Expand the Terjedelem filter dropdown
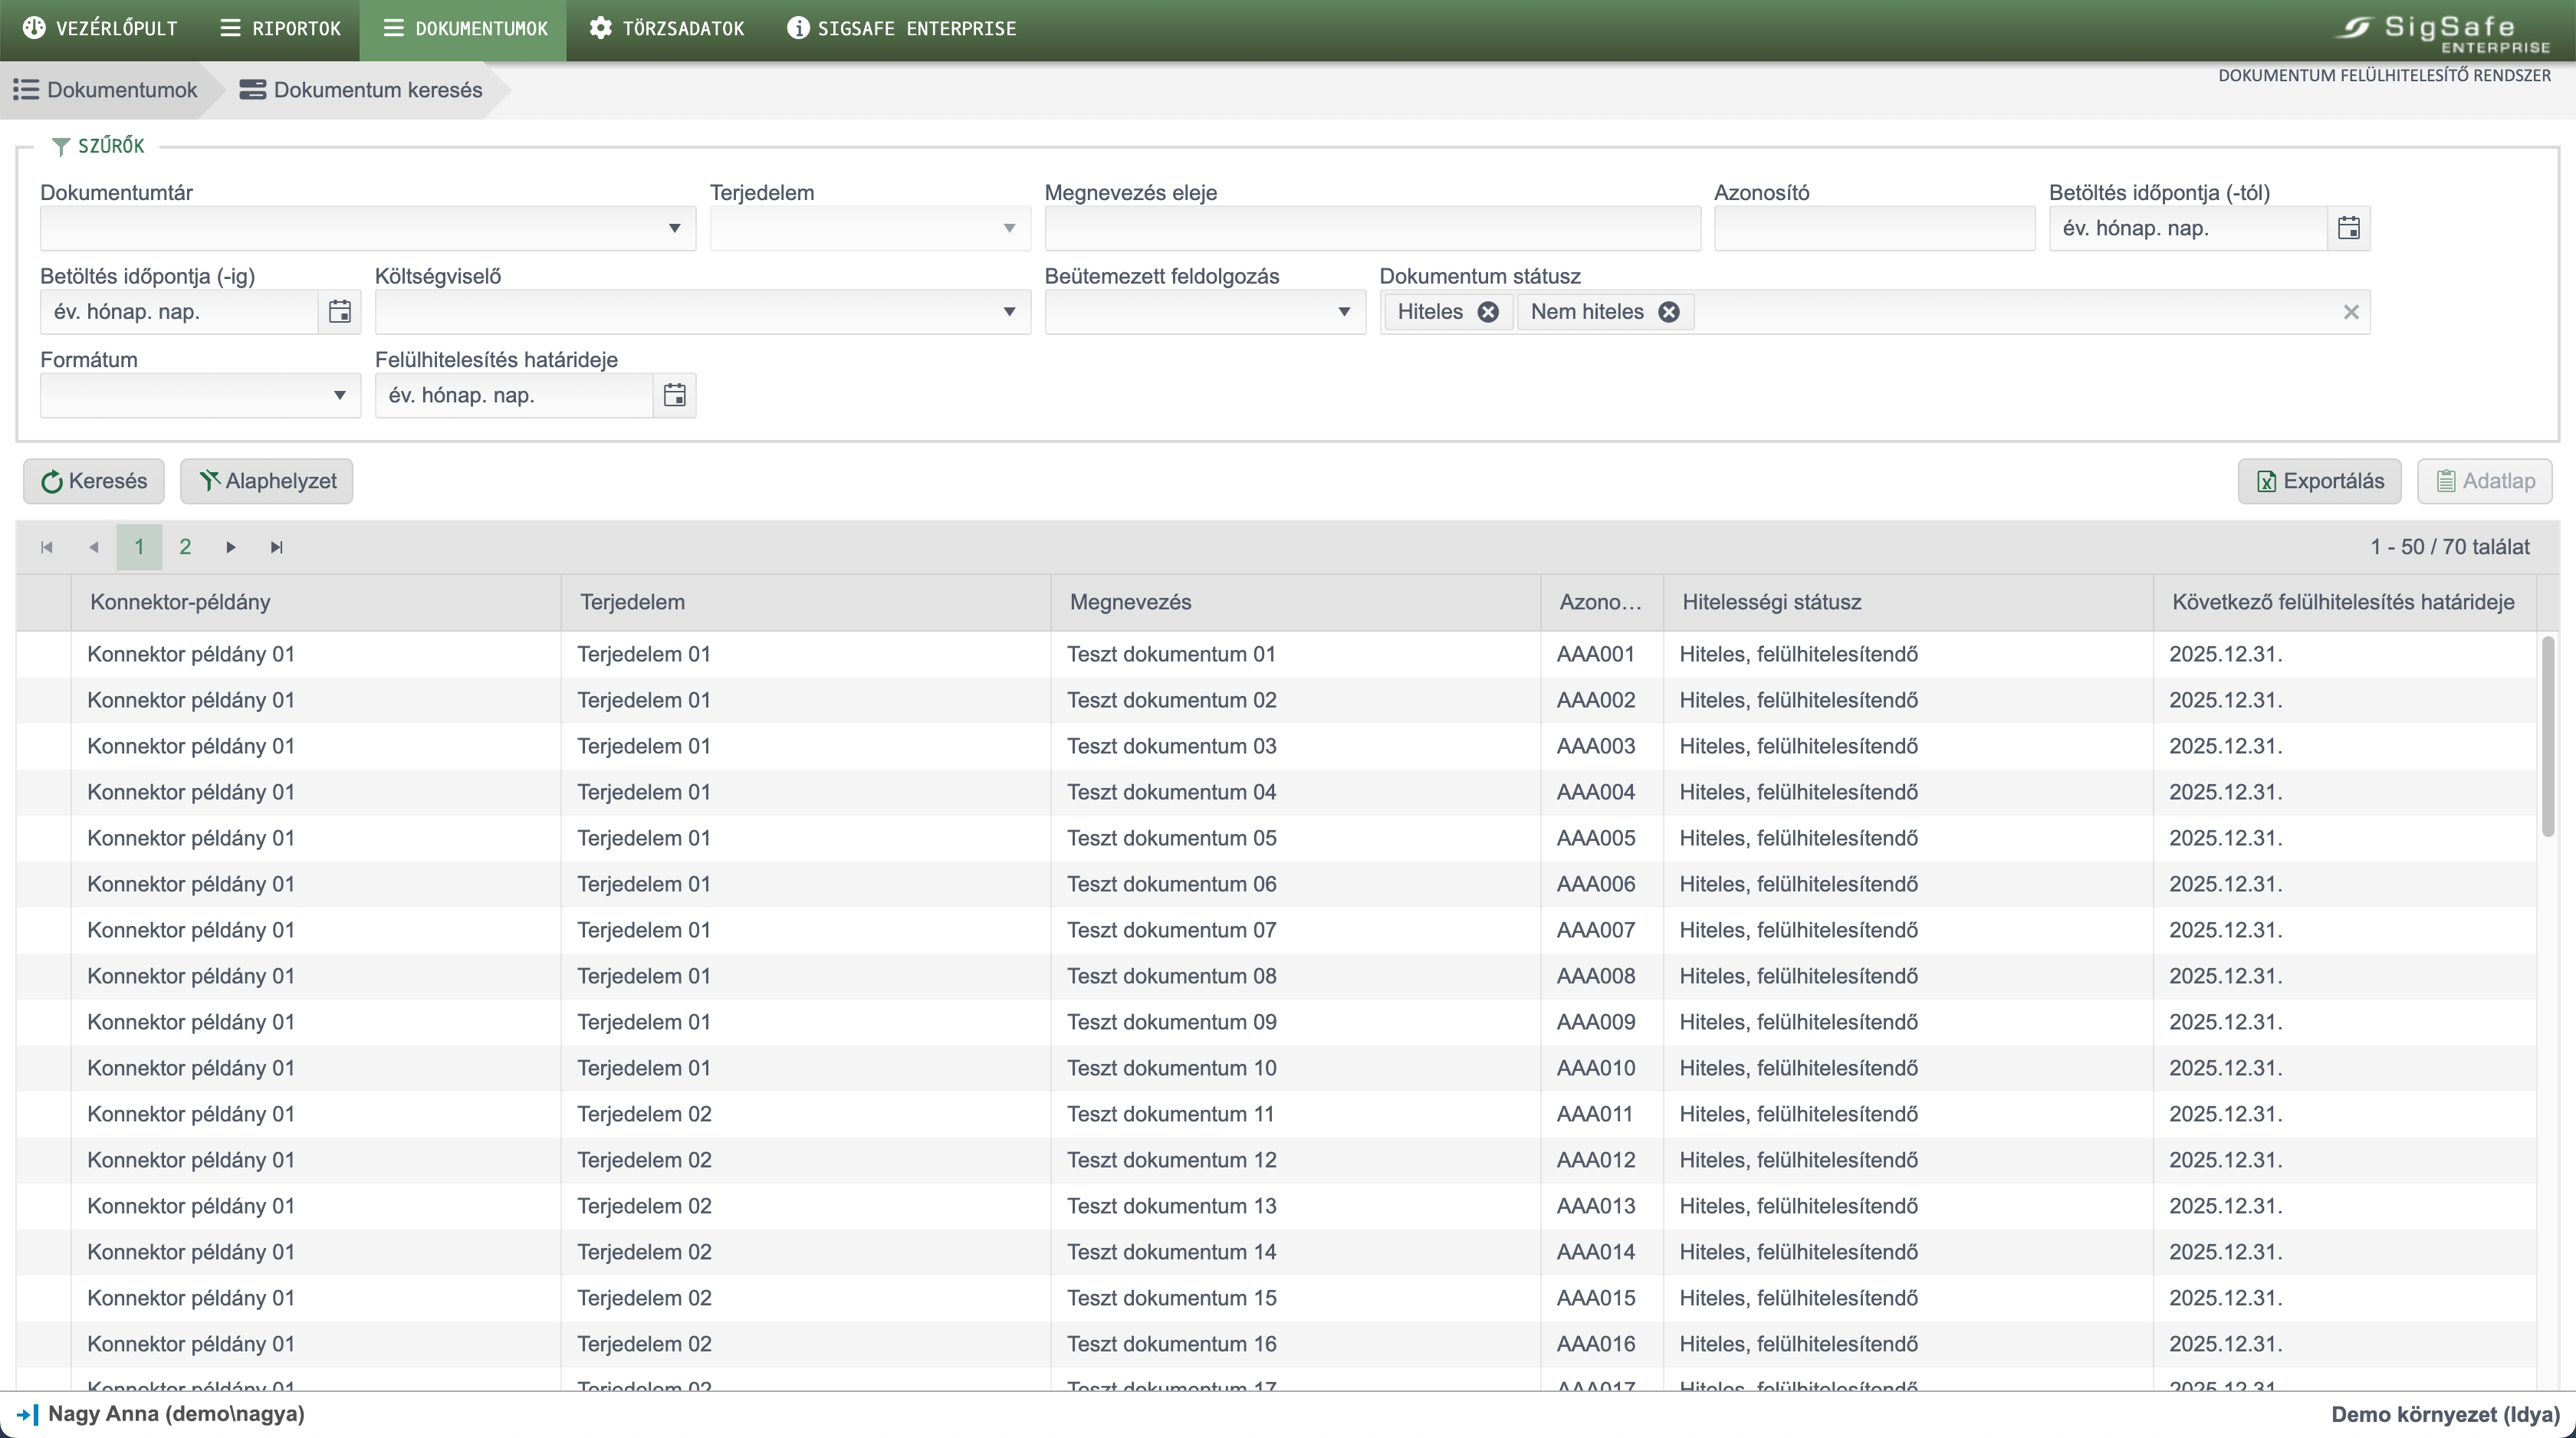 point(1009,228)
